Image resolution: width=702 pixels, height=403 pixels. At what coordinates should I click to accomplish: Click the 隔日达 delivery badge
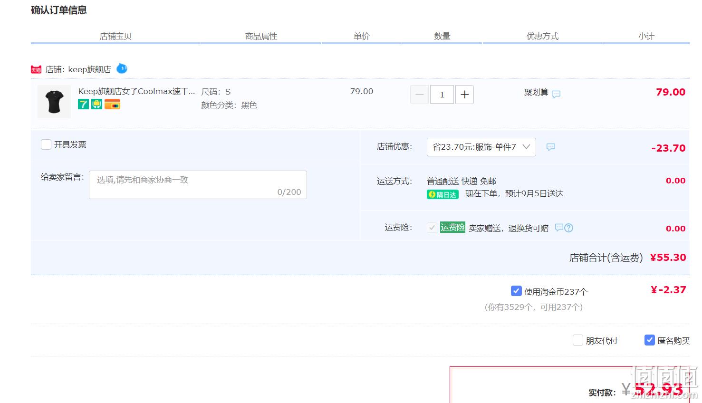point(442,194)
